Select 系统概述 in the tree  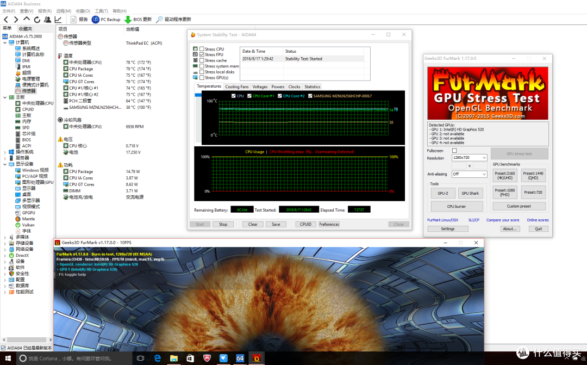30,48
